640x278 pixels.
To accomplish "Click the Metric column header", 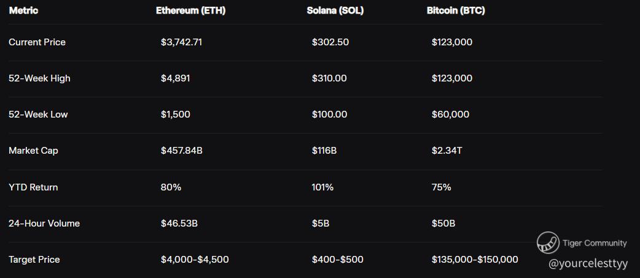I will click(24, 10).
